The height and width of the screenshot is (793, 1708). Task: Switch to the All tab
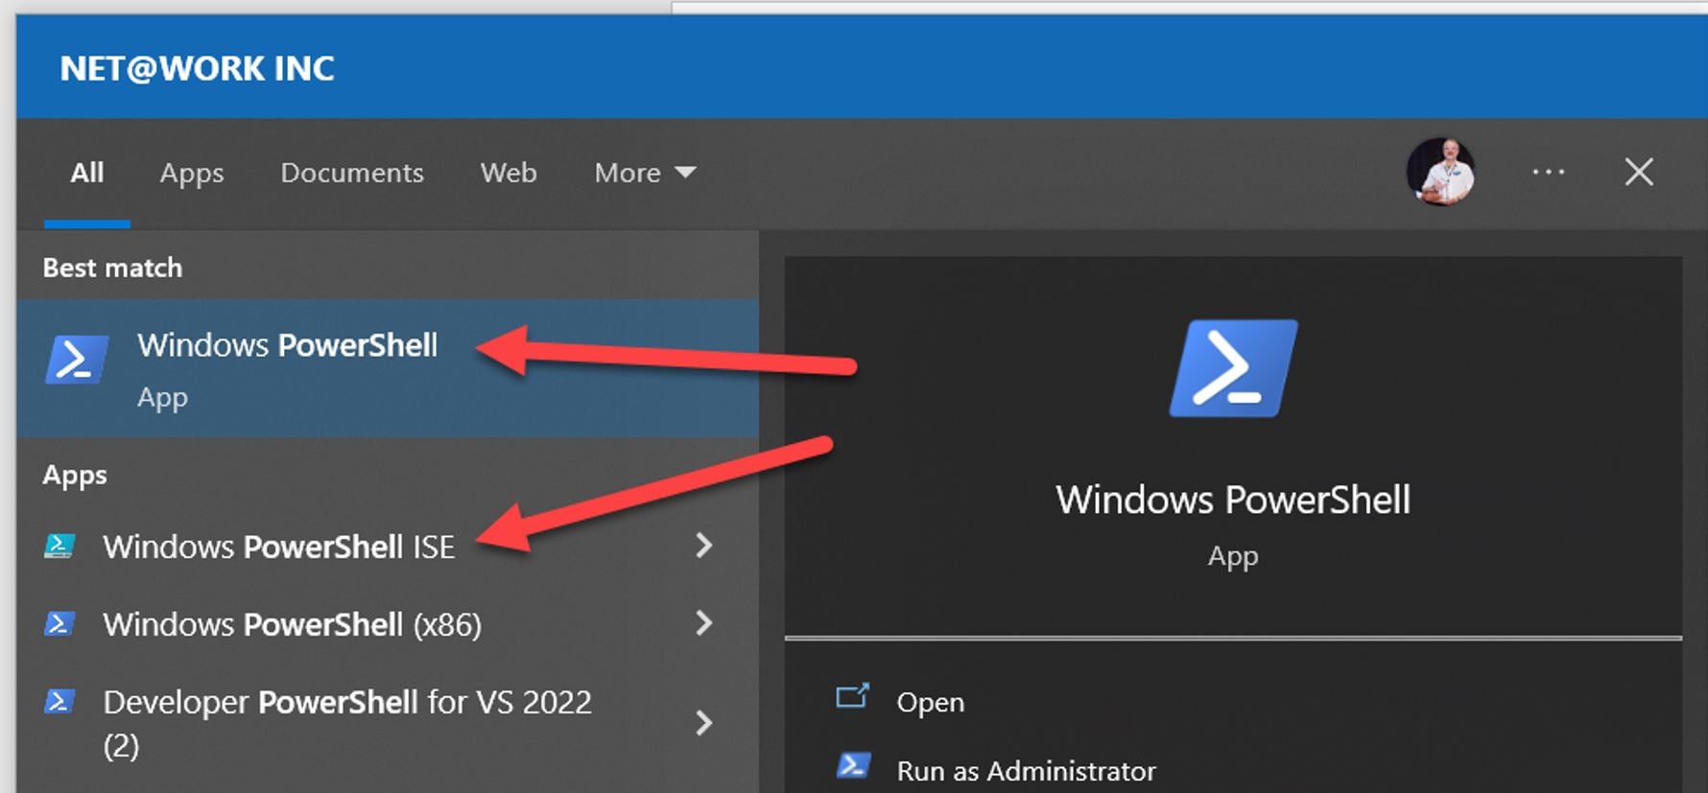tap(87, 173)
